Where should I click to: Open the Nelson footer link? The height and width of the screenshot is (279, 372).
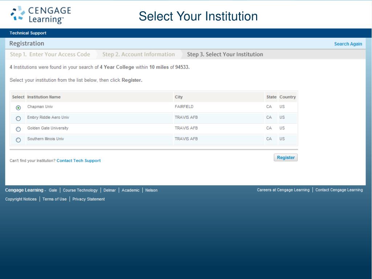pos(151,190)
